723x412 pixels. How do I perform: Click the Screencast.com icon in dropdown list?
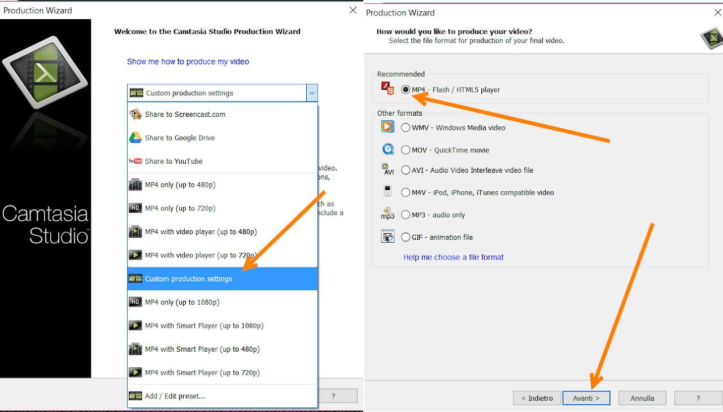(x=136, y=114)
